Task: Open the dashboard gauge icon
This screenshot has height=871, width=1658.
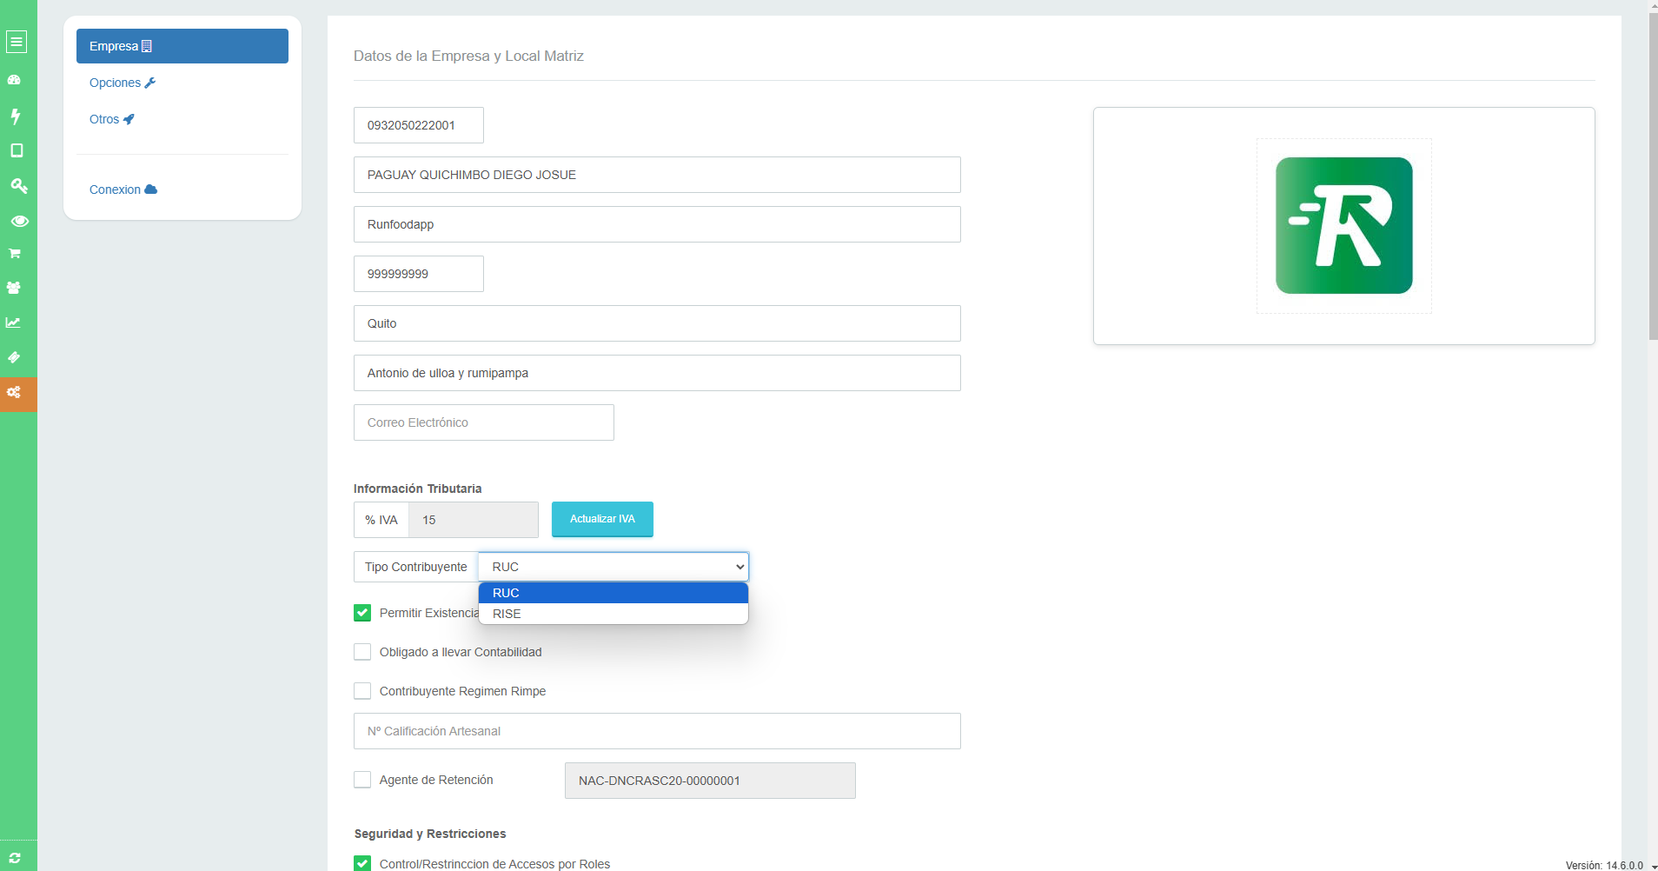Action: coord(14,80)
